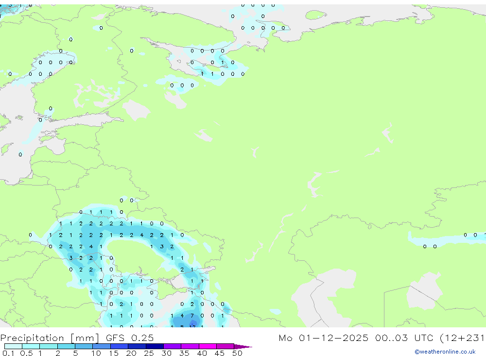Click the 15–20 mm legend color swatch
Viewport: 486px width, 356px height.
120,346
